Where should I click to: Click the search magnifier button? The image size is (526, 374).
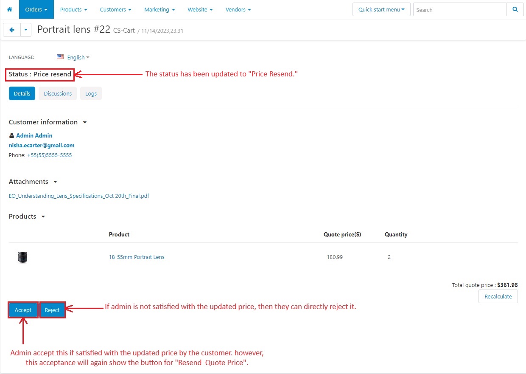click(515, 9)
